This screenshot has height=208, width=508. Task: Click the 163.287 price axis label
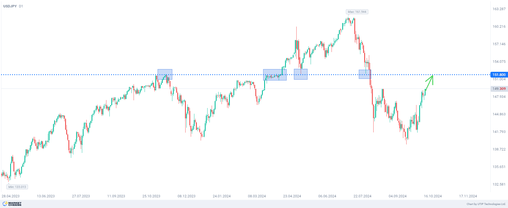point(499,9)
